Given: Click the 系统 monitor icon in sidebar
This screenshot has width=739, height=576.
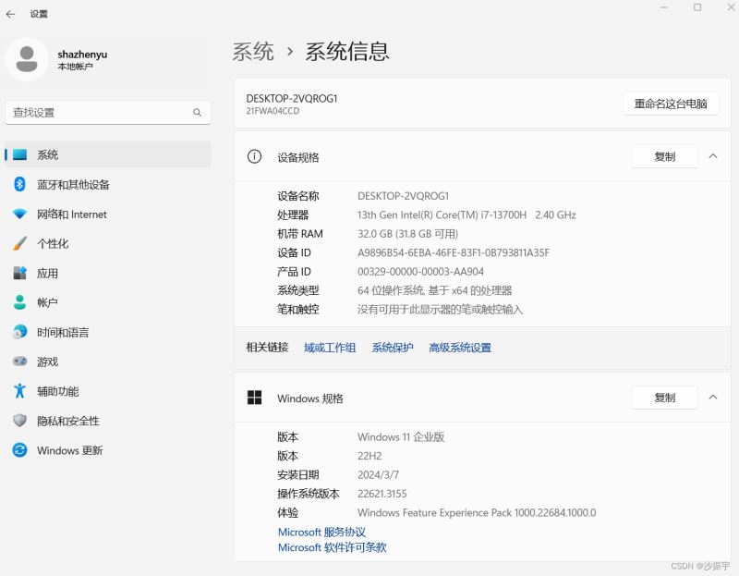Looking at the screenshot, I should point(19,154).
